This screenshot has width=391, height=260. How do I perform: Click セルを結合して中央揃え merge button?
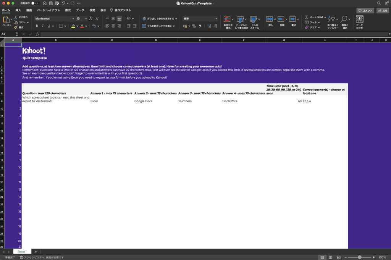[158, 26]
